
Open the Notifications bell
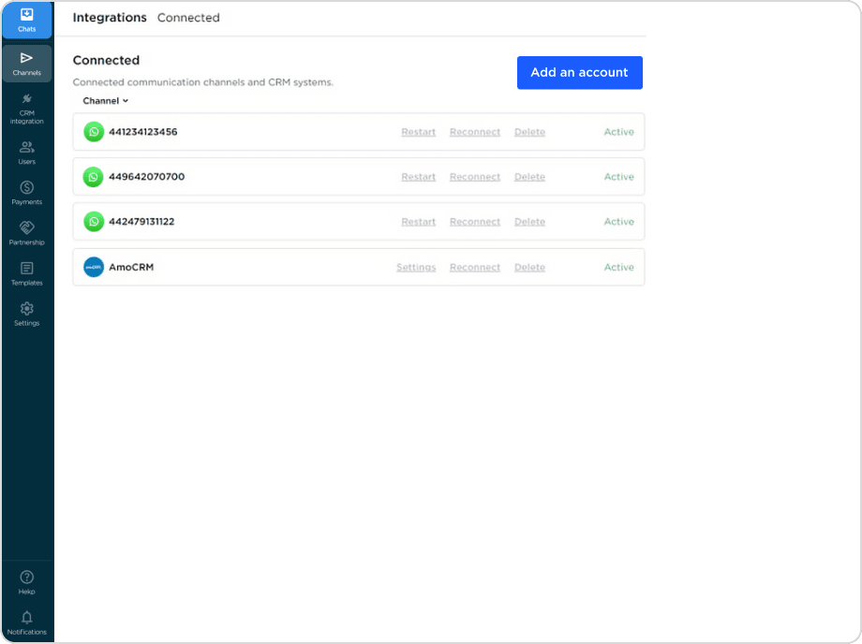click(x=26, y=619)
